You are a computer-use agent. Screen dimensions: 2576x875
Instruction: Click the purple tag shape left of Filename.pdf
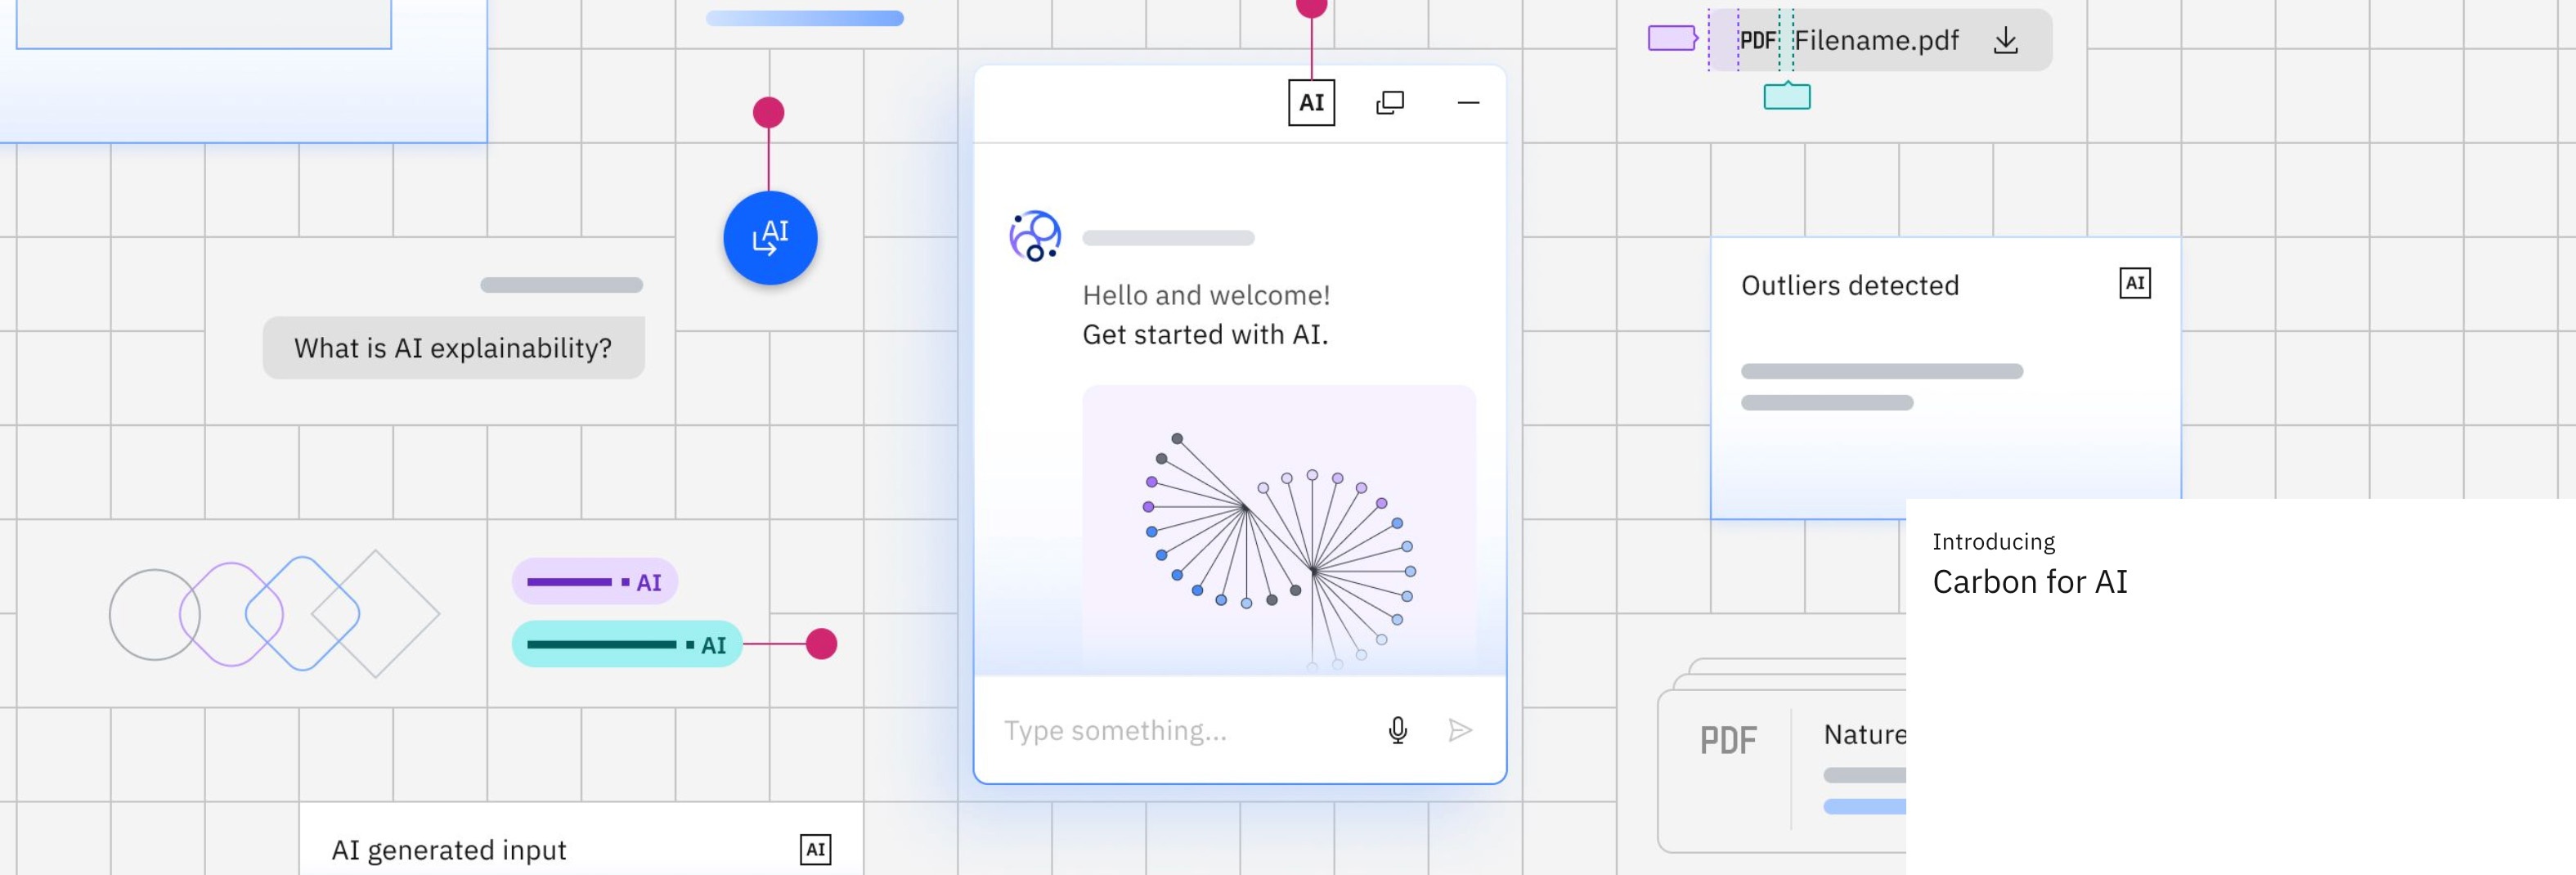[x=1673, y=38]
